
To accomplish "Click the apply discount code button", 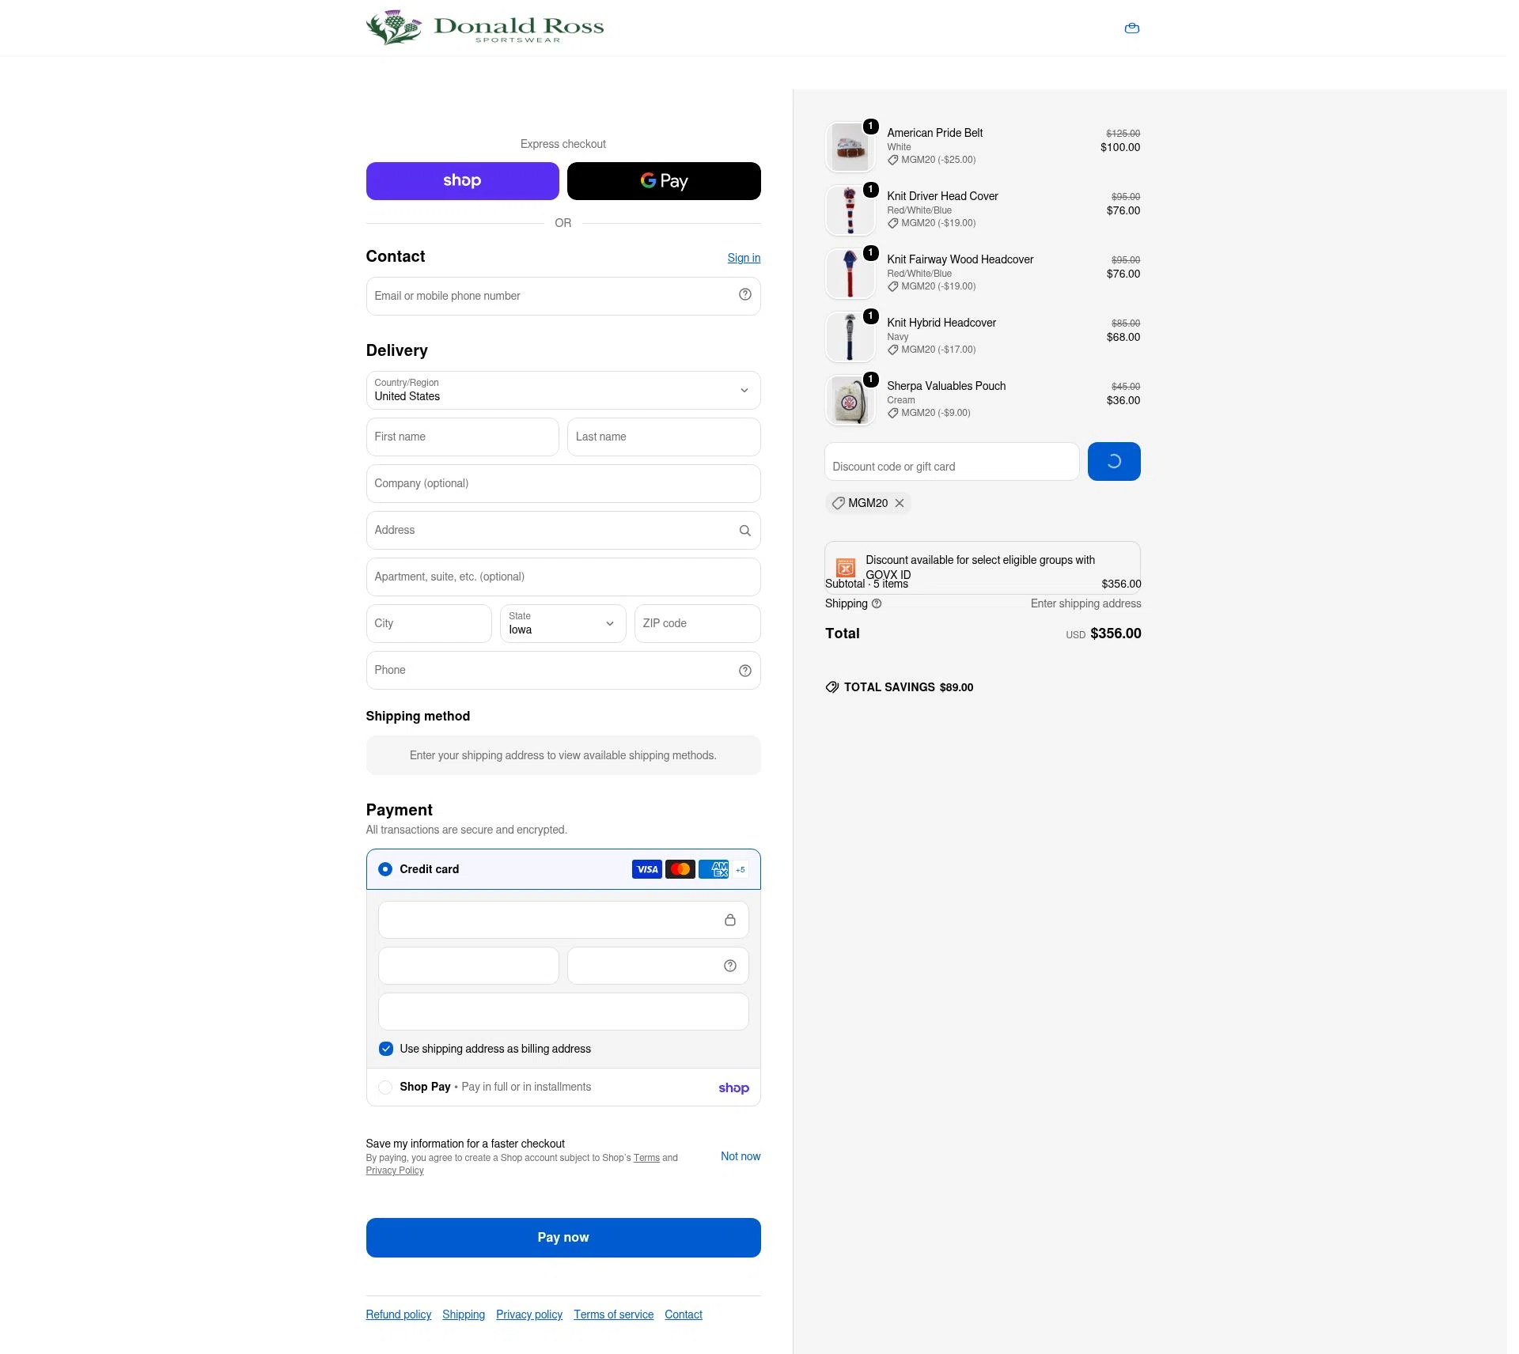I will [x=1114, y=461].
